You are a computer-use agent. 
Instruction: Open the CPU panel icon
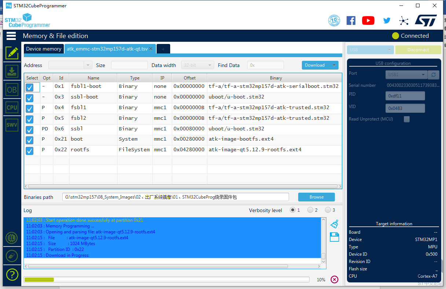[x=12, y=107]
